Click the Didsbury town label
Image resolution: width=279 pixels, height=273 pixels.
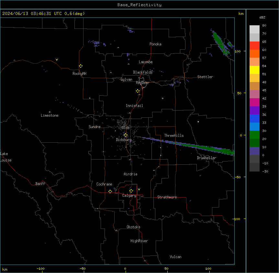click(124, 140)
